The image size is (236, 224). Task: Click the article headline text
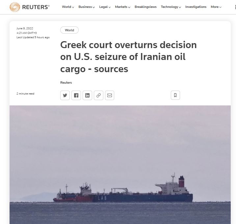[x=128, y=57]
